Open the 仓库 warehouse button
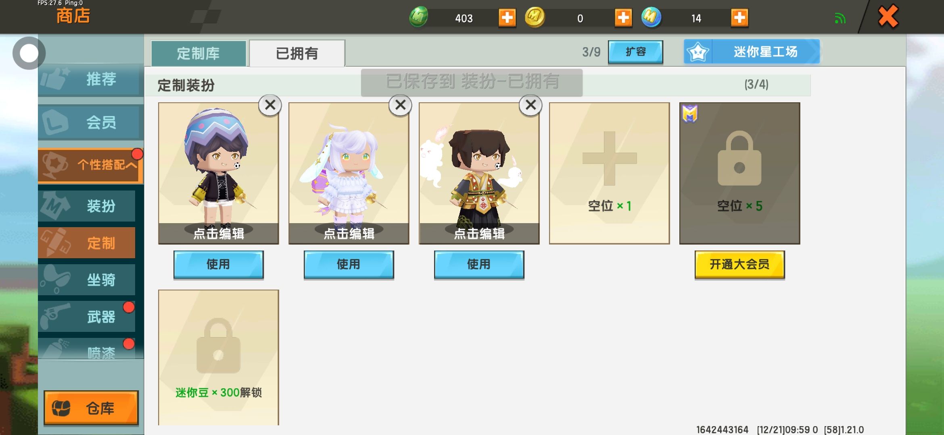This screenshot has width=944, height=435. (x=91, y=408)
